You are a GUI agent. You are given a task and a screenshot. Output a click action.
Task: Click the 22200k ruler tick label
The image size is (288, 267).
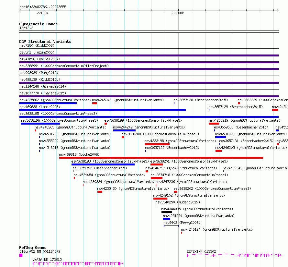(x=178, y=13)
